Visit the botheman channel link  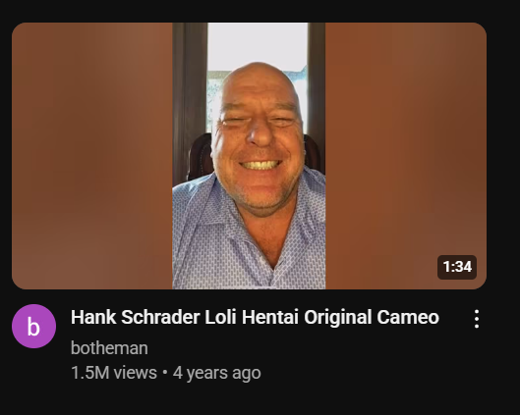[x=109, y=348]
